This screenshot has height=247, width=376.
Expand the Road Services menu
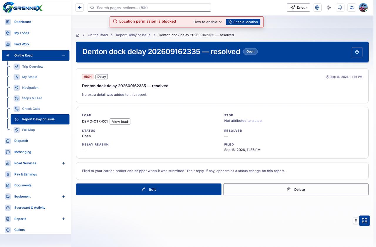click(x=63, y=163)
